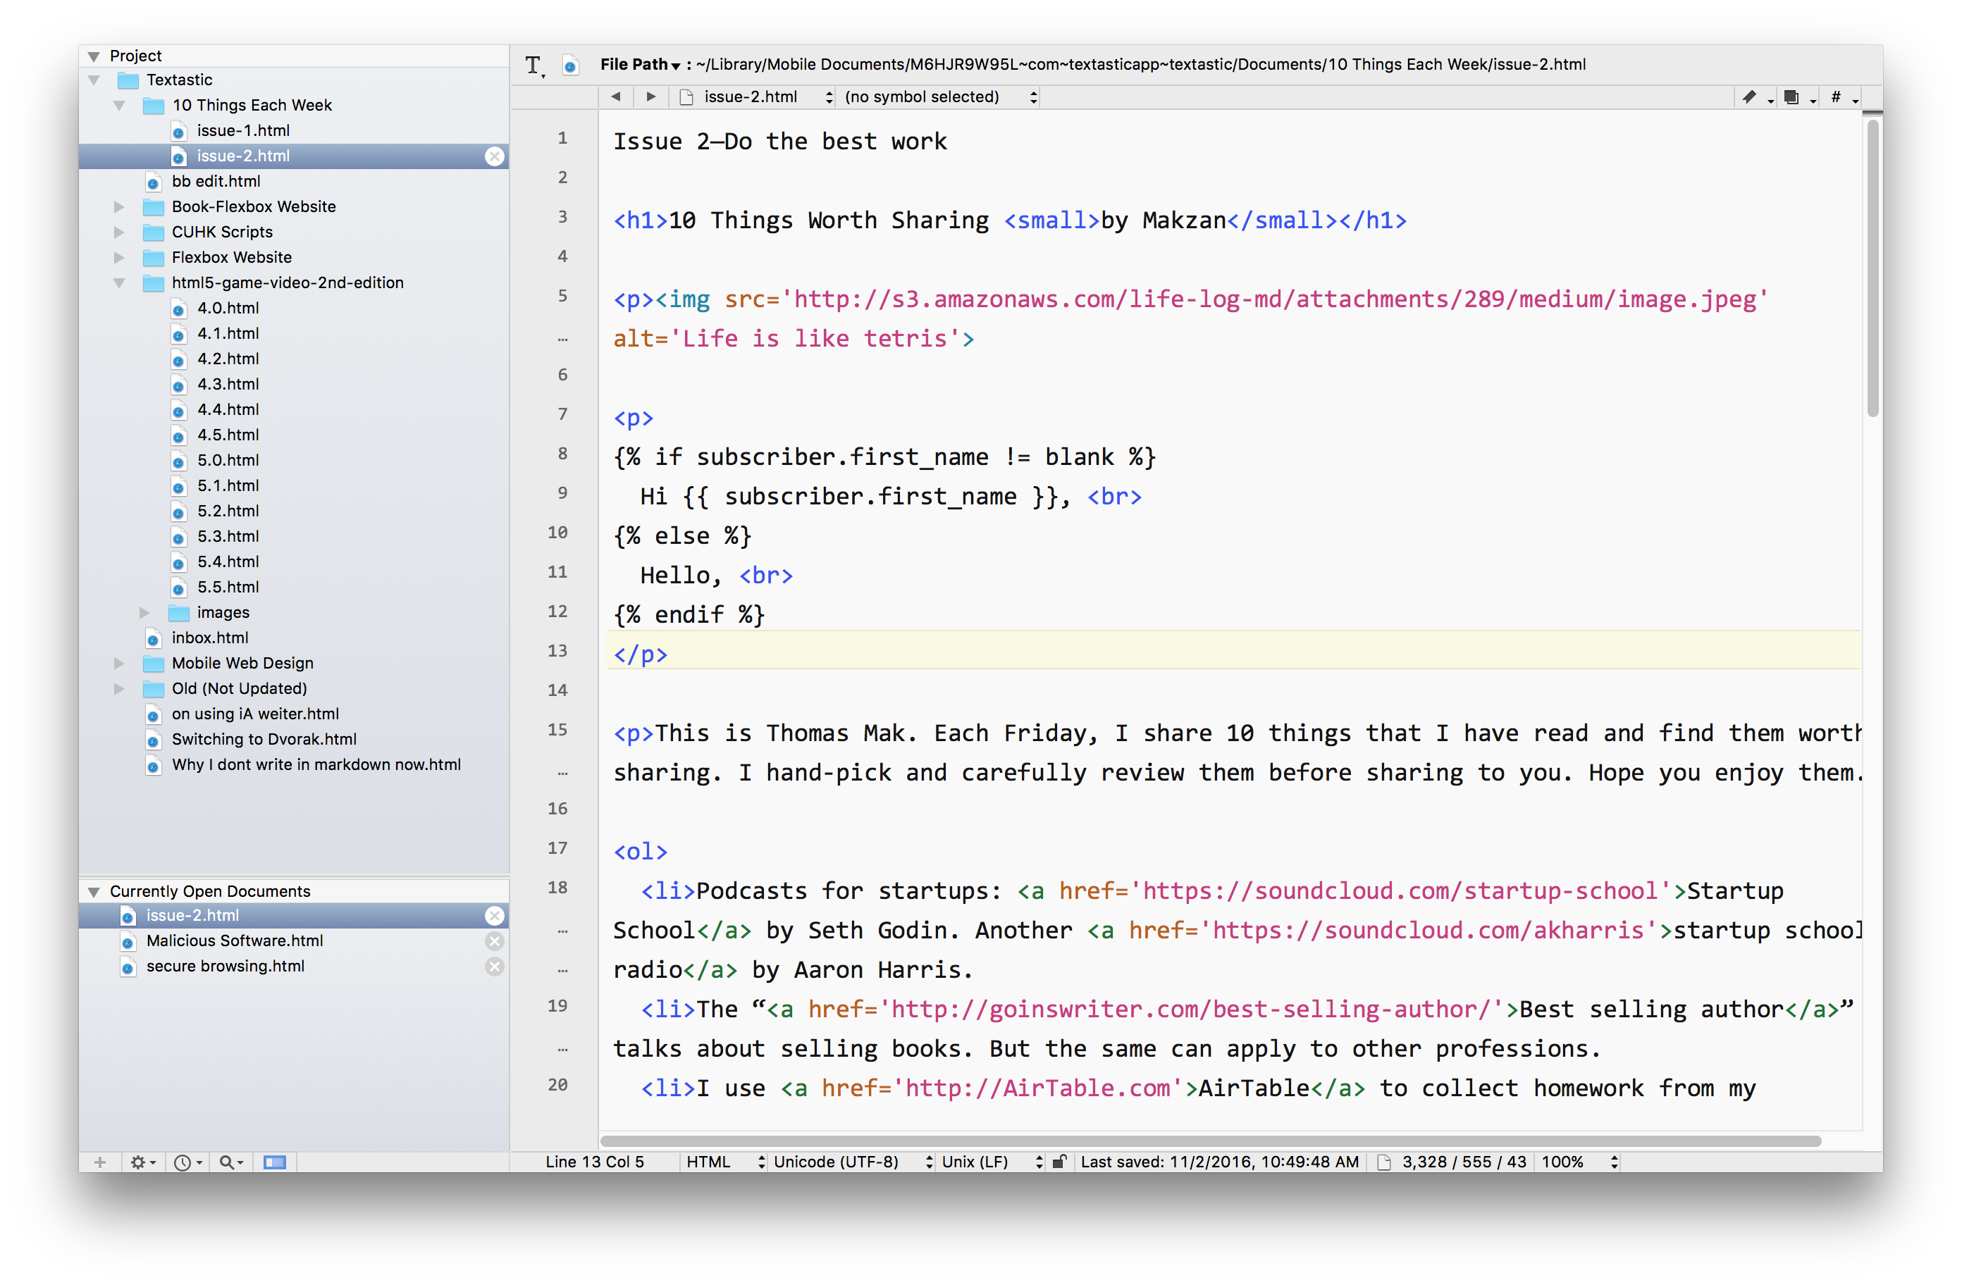This screenshot has height=1285, width=1962.
Task: Go to previous document with back arrow
Action: pos(616,97)
